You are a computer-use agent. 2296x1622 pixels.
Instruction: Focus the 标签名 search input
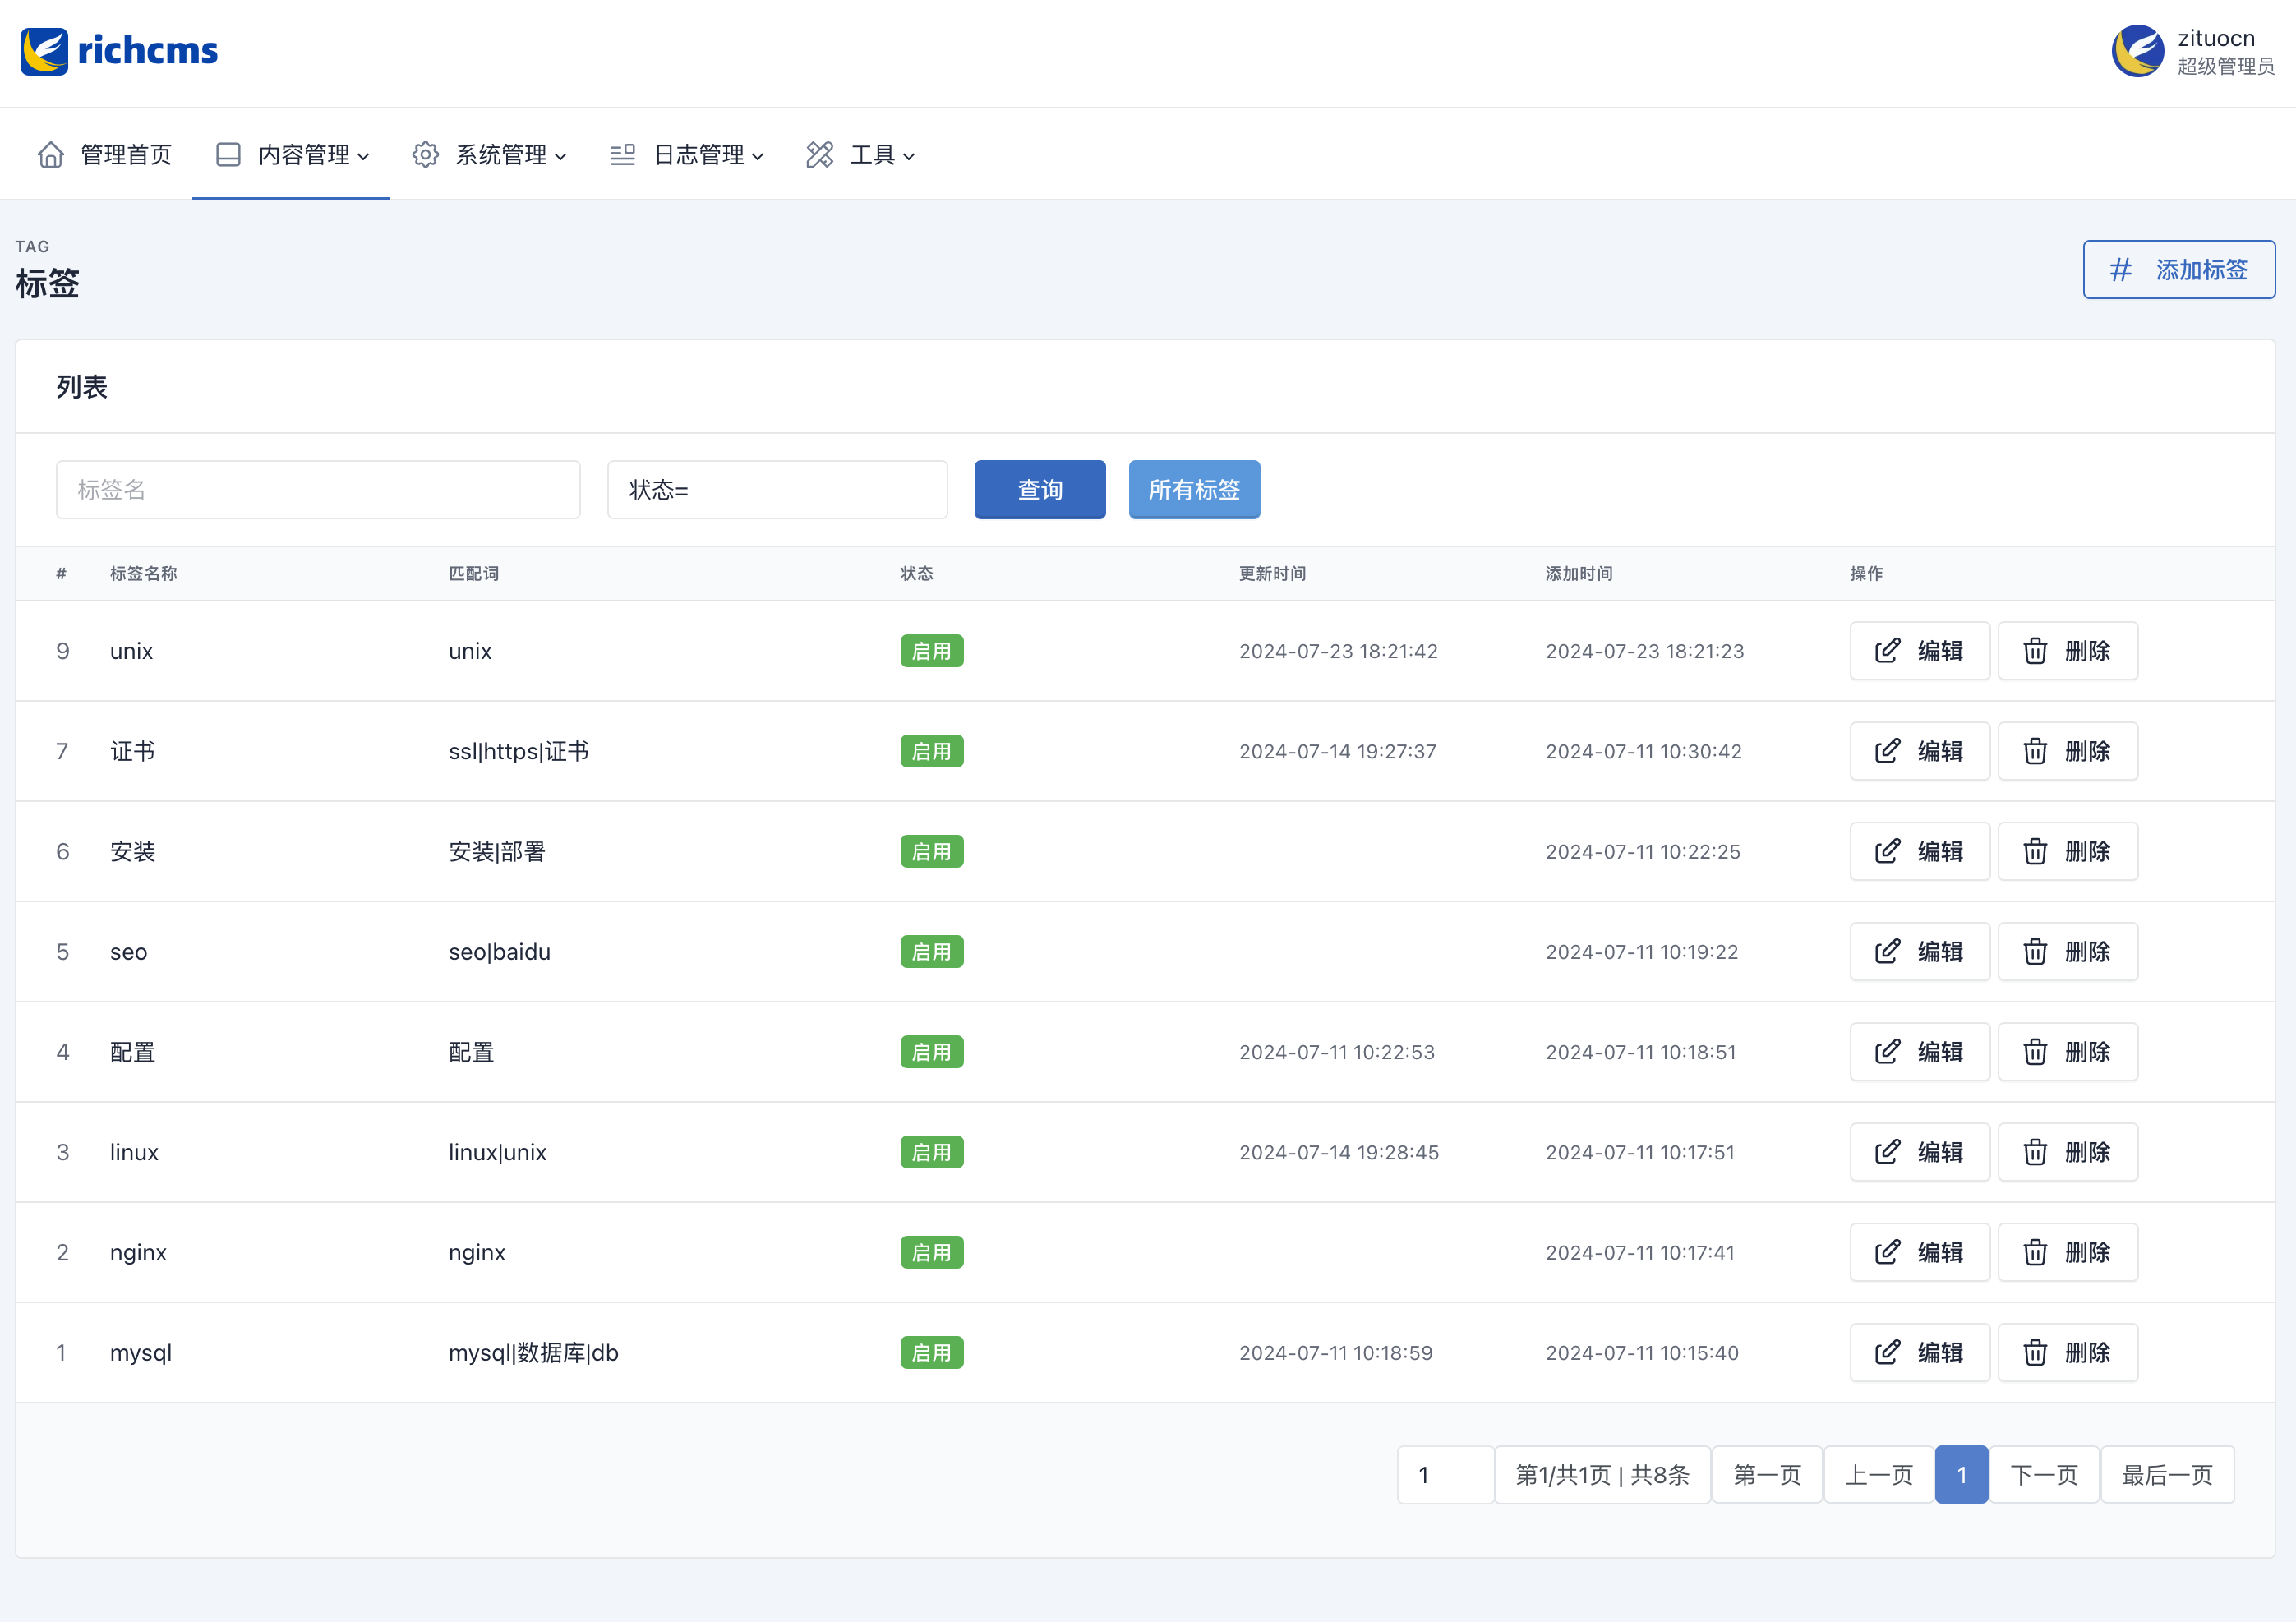click(x=318, y=490)
